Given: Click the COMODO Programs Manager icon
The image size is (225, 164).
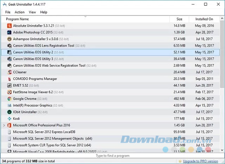Looking at the screenshot, I should tap(9, 79).
